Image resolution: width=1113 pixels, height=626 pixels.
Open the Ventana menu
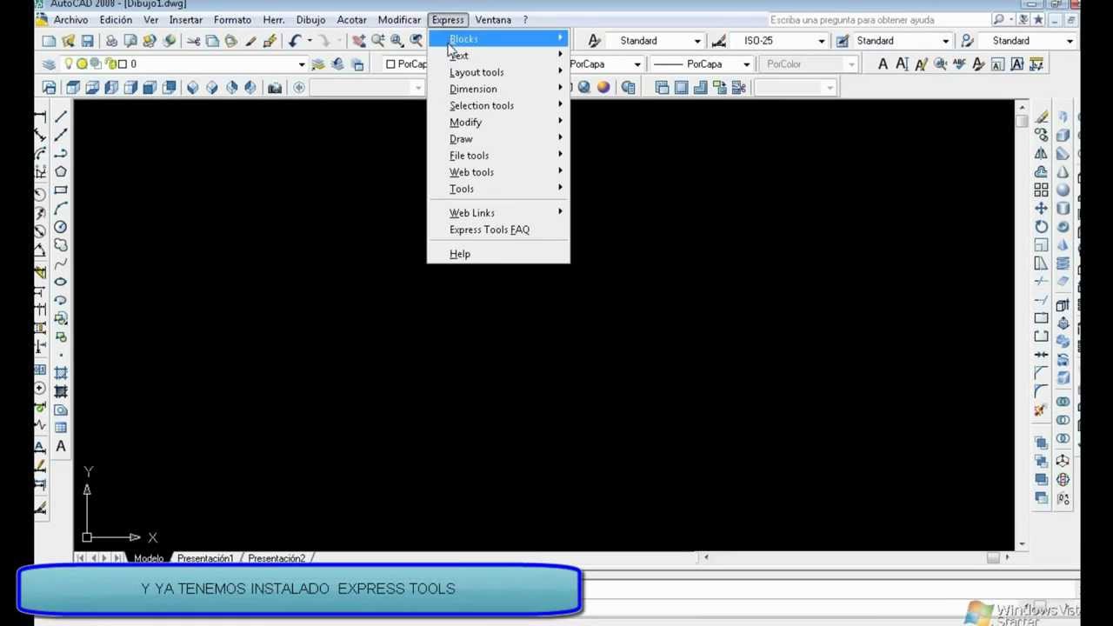pyautogui.click(x=493, y=19)
